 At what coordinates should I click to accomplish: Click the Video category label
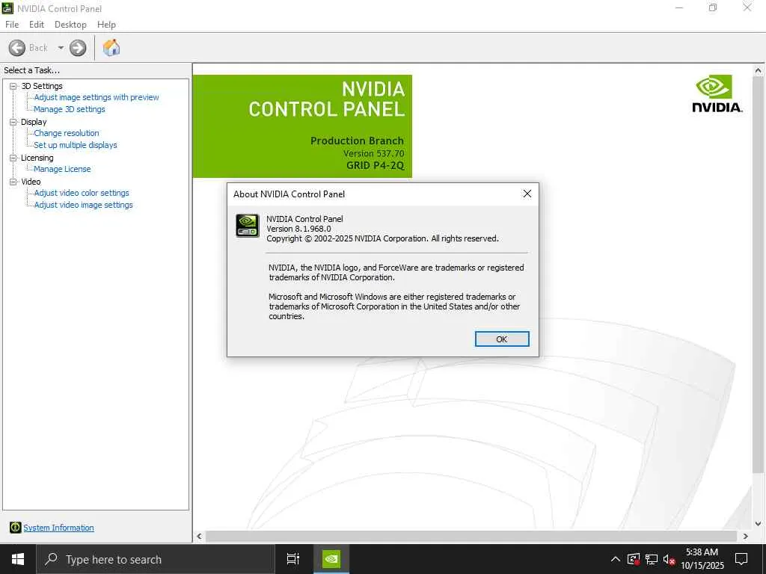pos(31,182)
